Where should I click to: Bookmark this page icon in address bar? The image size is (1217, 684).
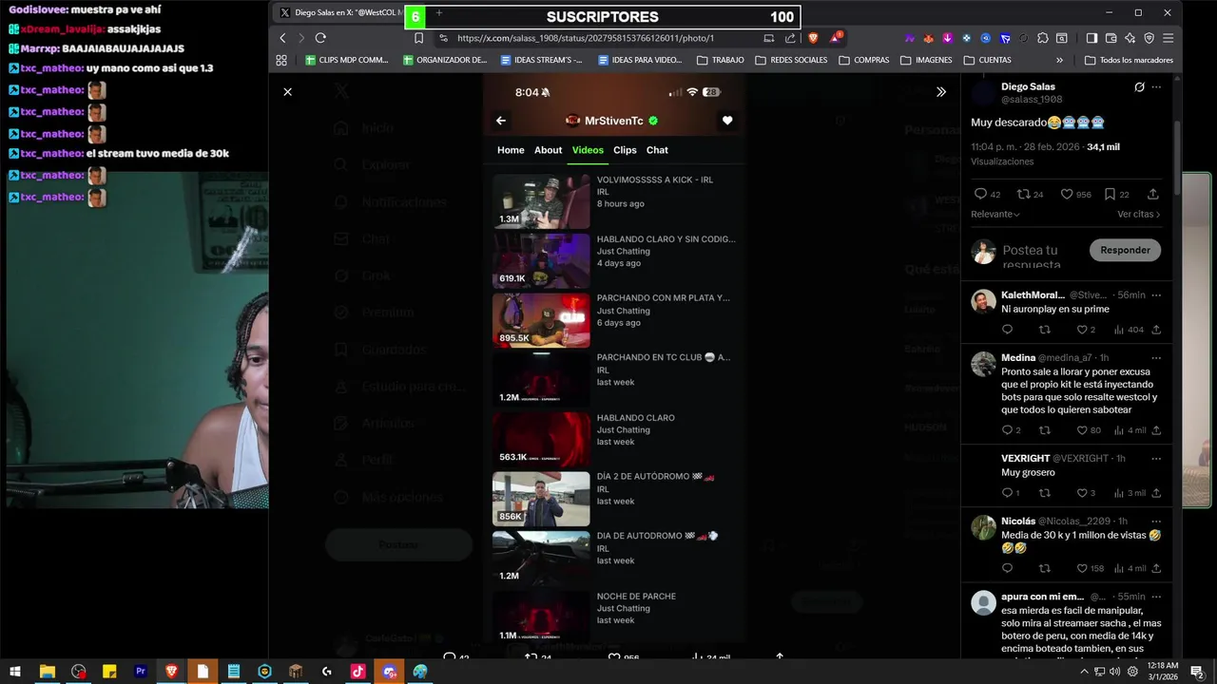click(418, 38)
